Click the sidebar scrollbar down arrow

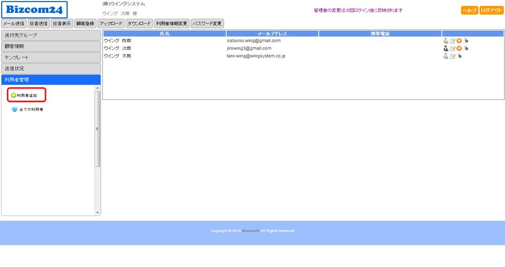[x=98, y=213]
